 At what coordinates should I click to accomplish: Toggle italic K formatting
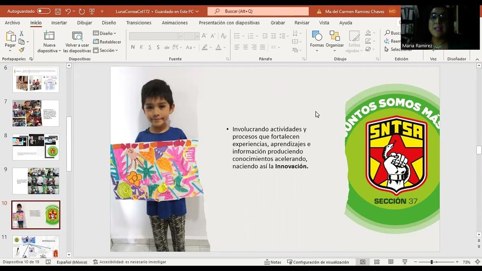click(x=141, y=47)
